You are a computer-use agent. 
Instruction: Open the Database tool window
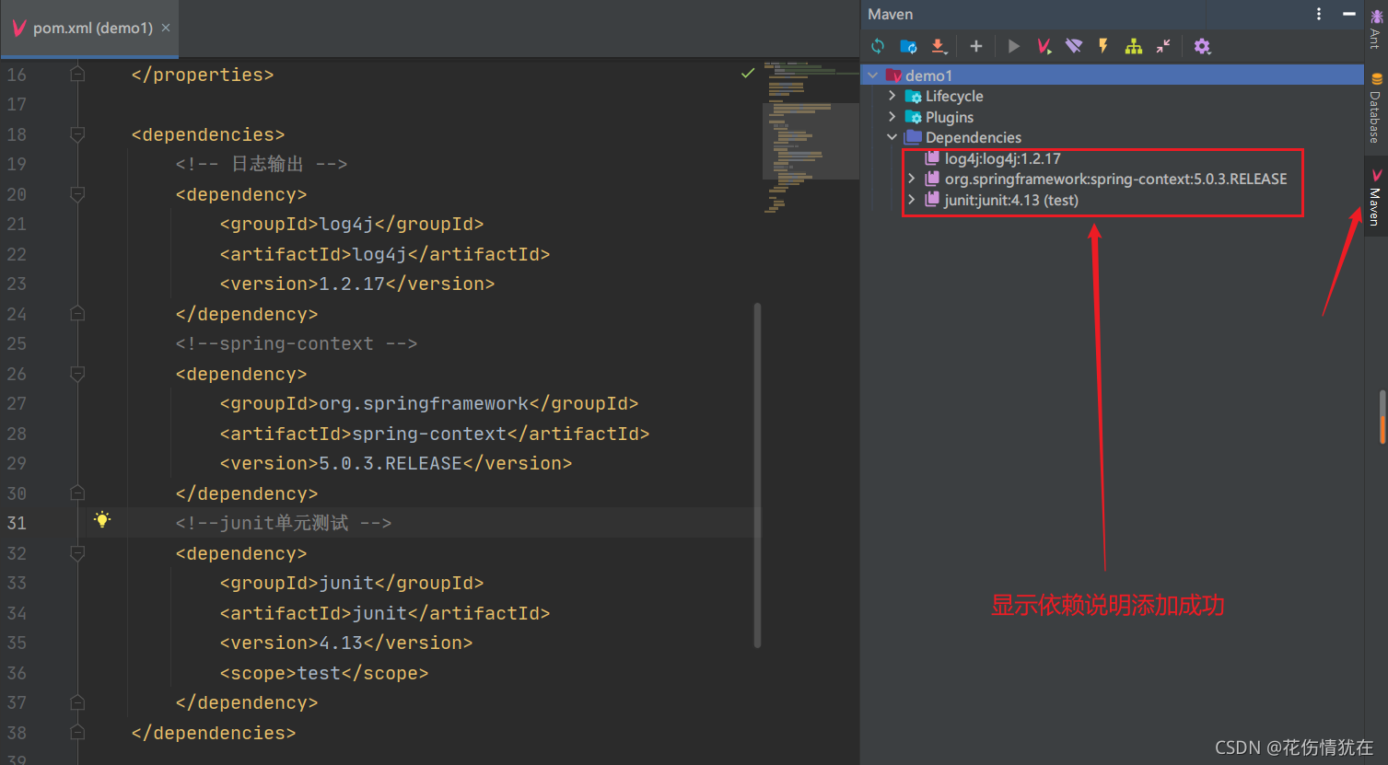pos(1375,107)
